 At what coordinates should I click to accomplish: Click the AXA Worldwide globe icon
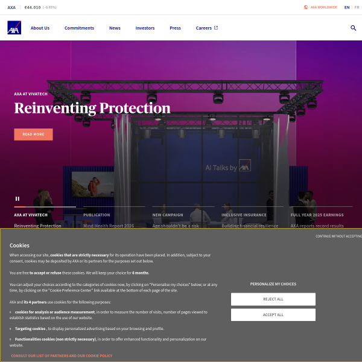point(306,7)
